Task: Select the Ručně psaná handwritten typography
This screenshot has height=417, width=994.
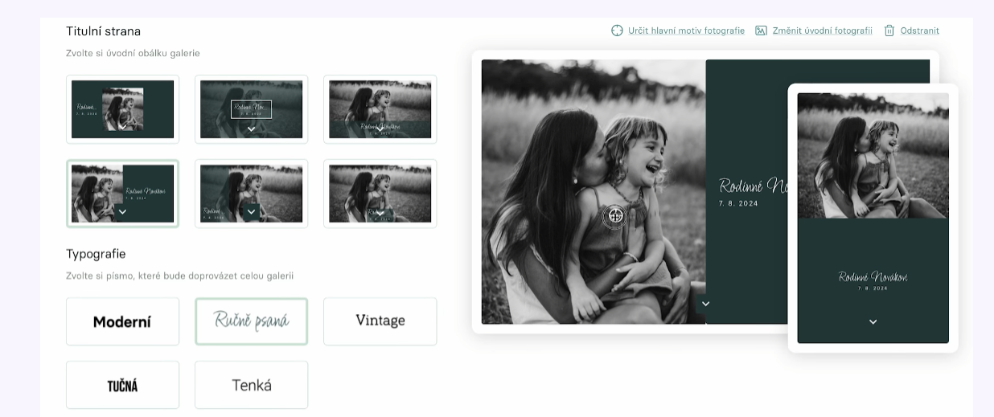Action: point(251,321)
